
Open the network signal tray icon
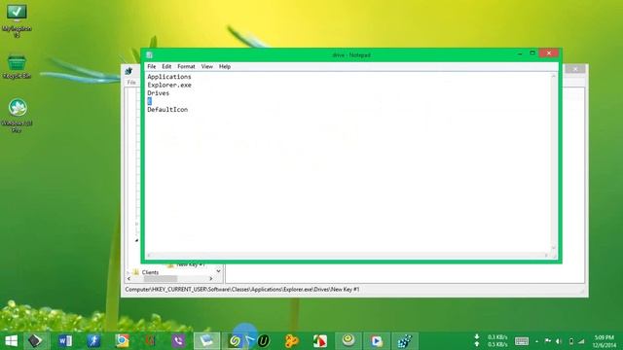(x=581, y=341)
